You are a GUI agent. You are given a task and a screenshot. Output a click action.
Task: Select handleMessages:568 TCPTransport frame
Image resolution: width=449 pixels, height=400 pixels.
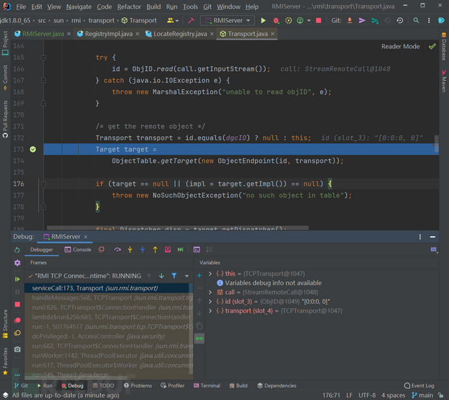tap(109, 298)
